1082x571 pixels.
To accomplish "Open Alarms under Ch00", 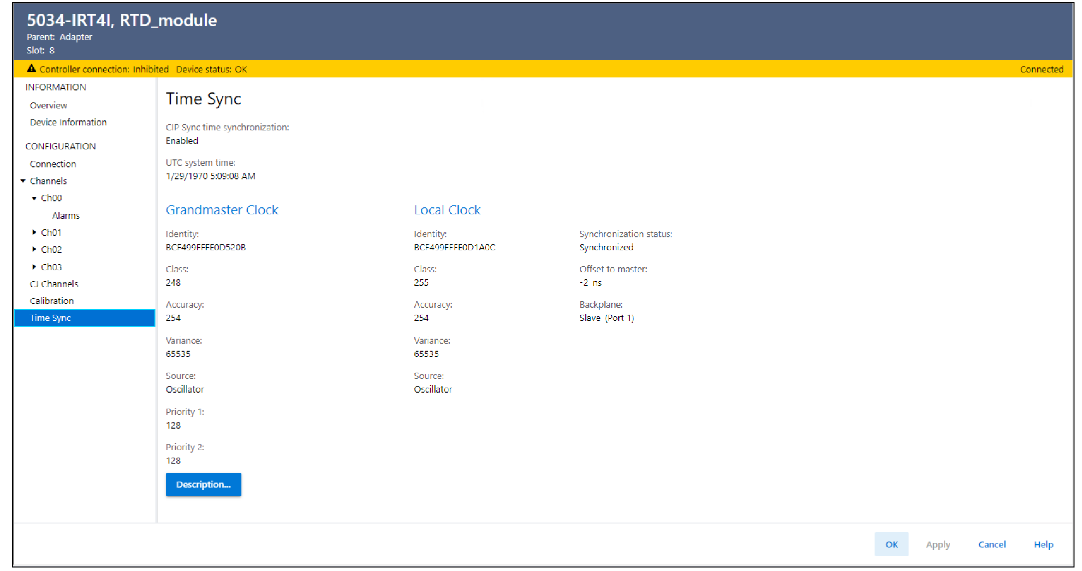I will [x=66, y=215].
